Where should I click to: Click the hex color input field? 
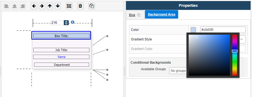(223, 30)
